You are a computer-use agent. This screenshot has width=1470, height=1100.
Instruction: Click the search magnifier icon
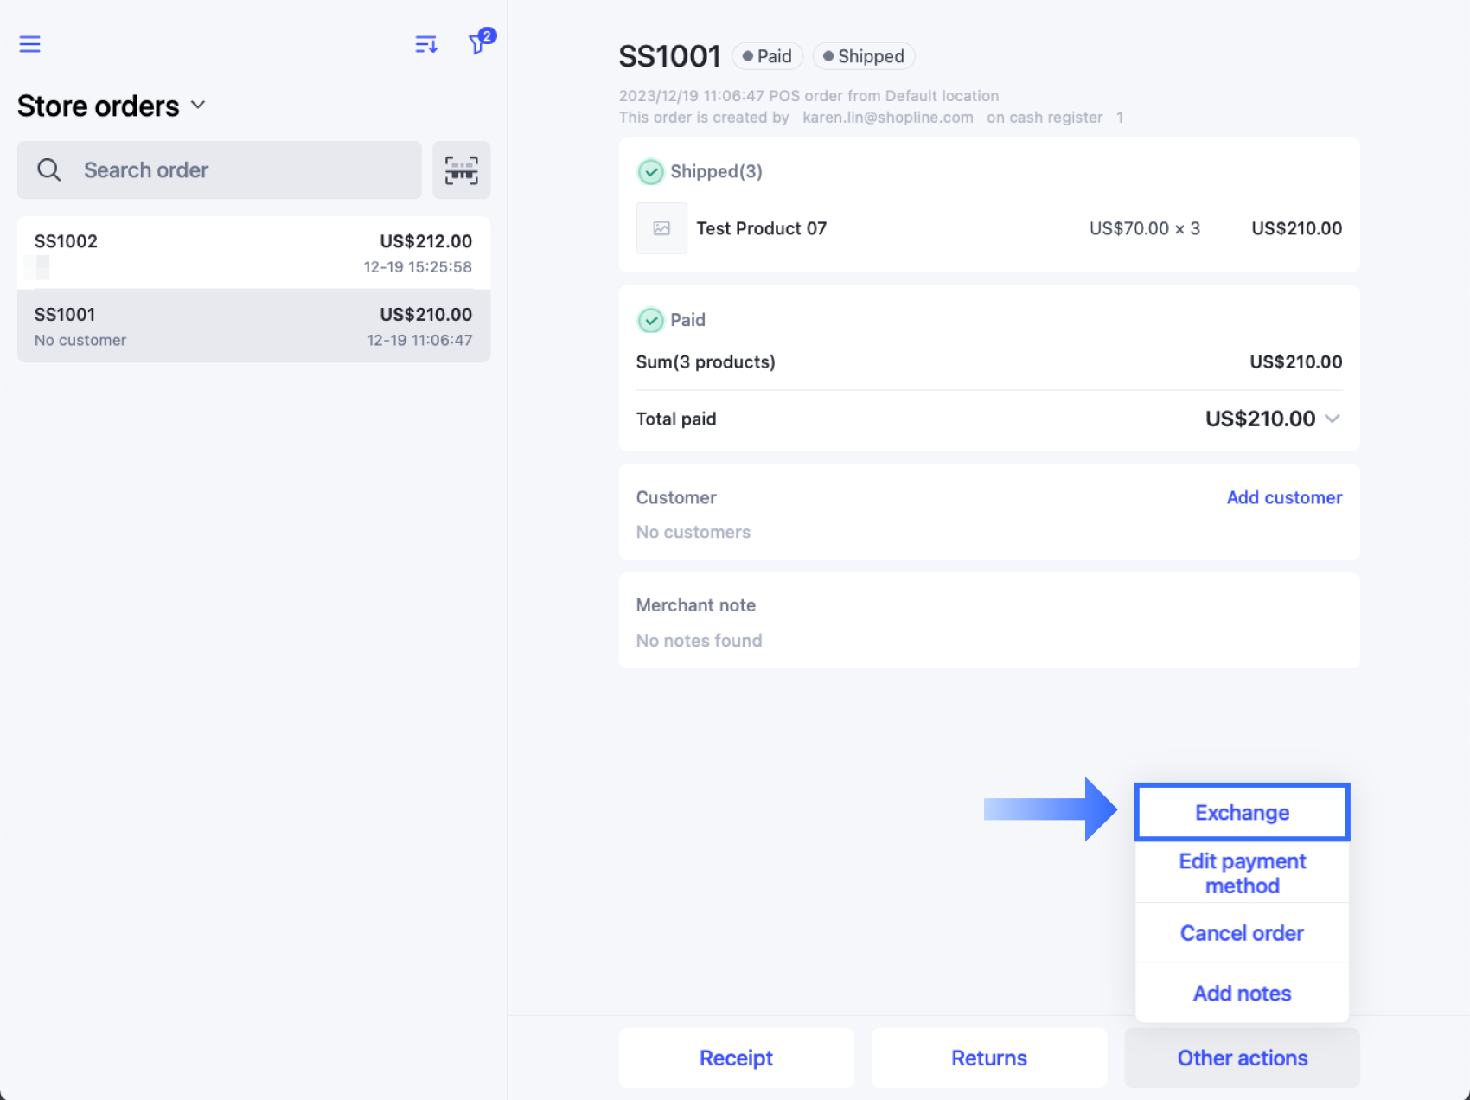pyautogui.click(x=48, y=169)
